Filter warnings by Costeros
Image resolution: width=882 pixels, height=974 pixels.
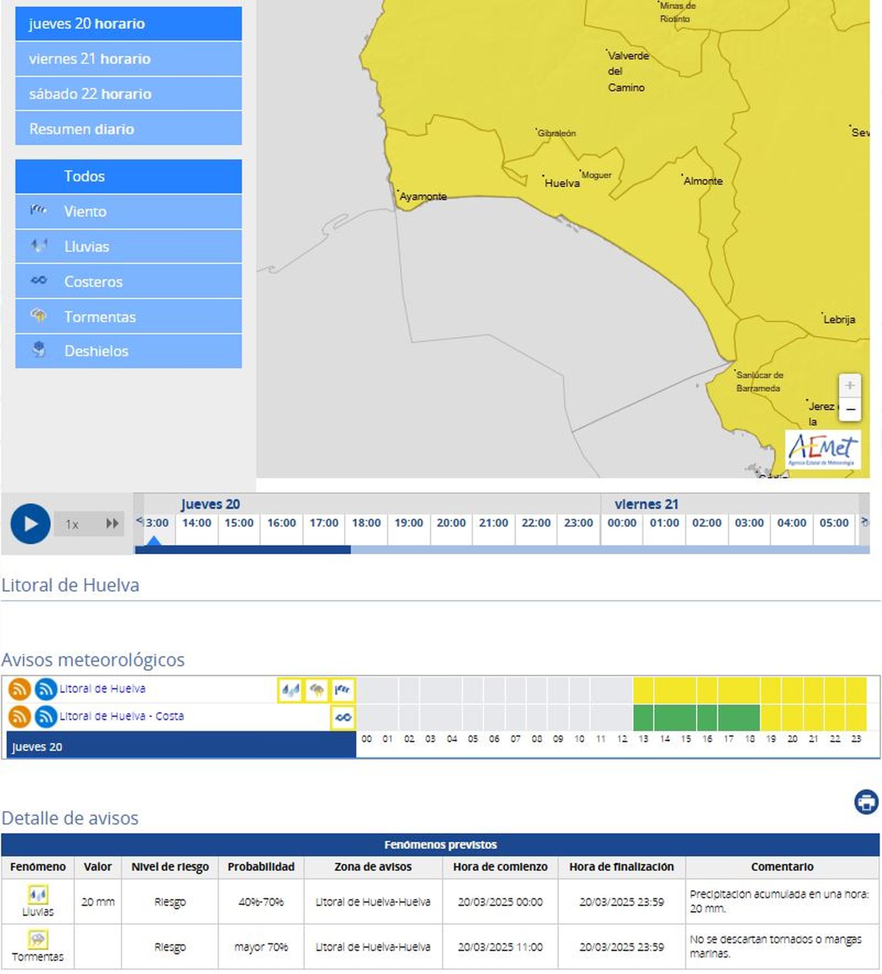[128, 282]
